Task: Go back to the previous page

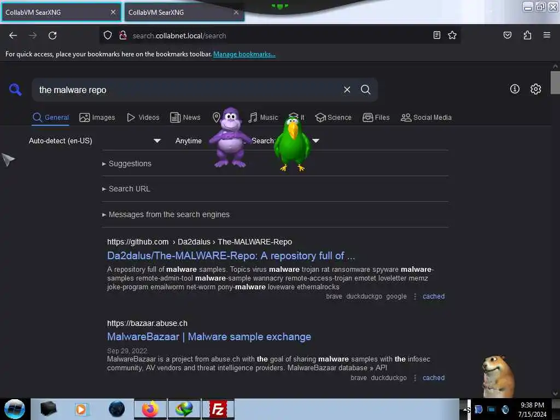Action: 13,36
